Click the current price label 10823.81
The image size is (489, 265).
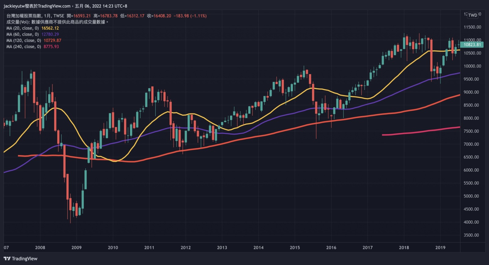[472, 45]
